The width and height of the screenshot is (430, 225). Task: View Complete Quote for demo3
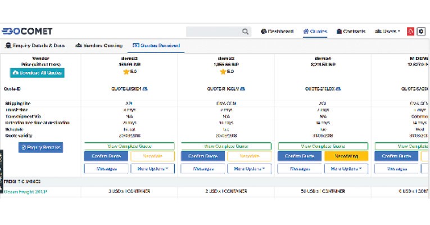(129, 146)
